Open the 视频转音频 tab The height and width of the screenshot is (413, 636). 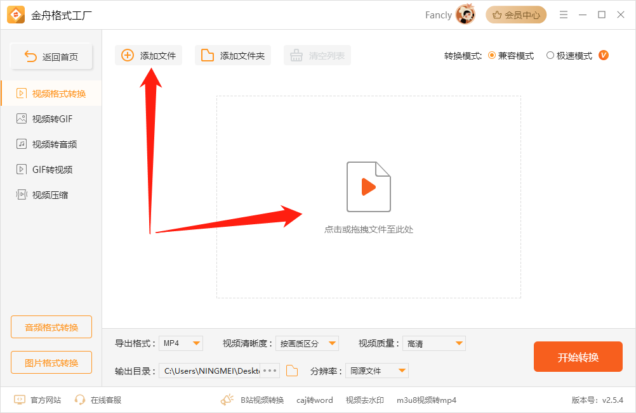click(51, 144)
